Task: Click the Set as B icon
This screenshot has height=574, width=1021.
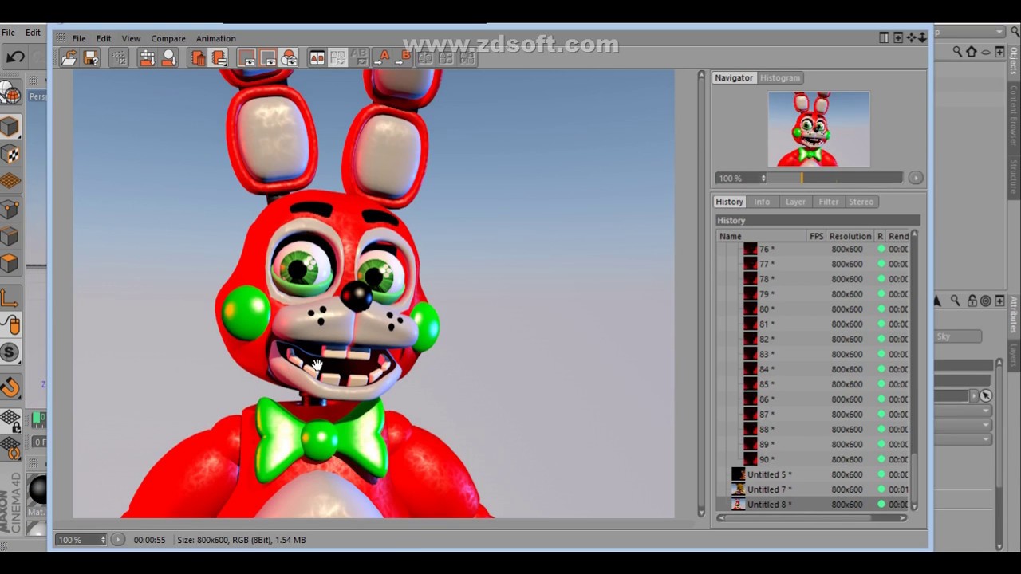Action: (404, 57)
